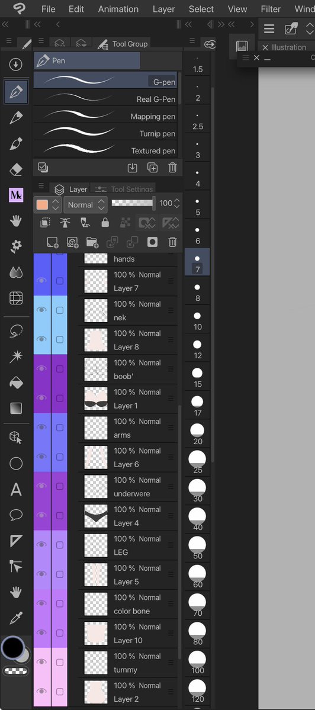Choose the Mapping pen sub tool

pyautogui.click(x=106, y=117)
